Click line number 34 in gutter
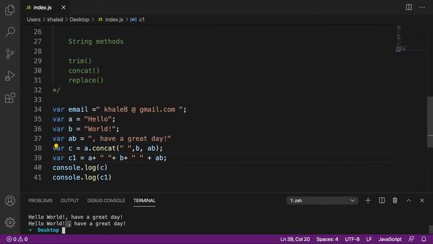This screenshot has width=433, height=244. pos(38,110)
